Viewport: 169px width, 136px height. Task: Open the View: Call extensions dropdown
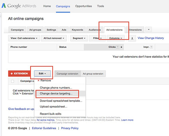pos(24,38)
